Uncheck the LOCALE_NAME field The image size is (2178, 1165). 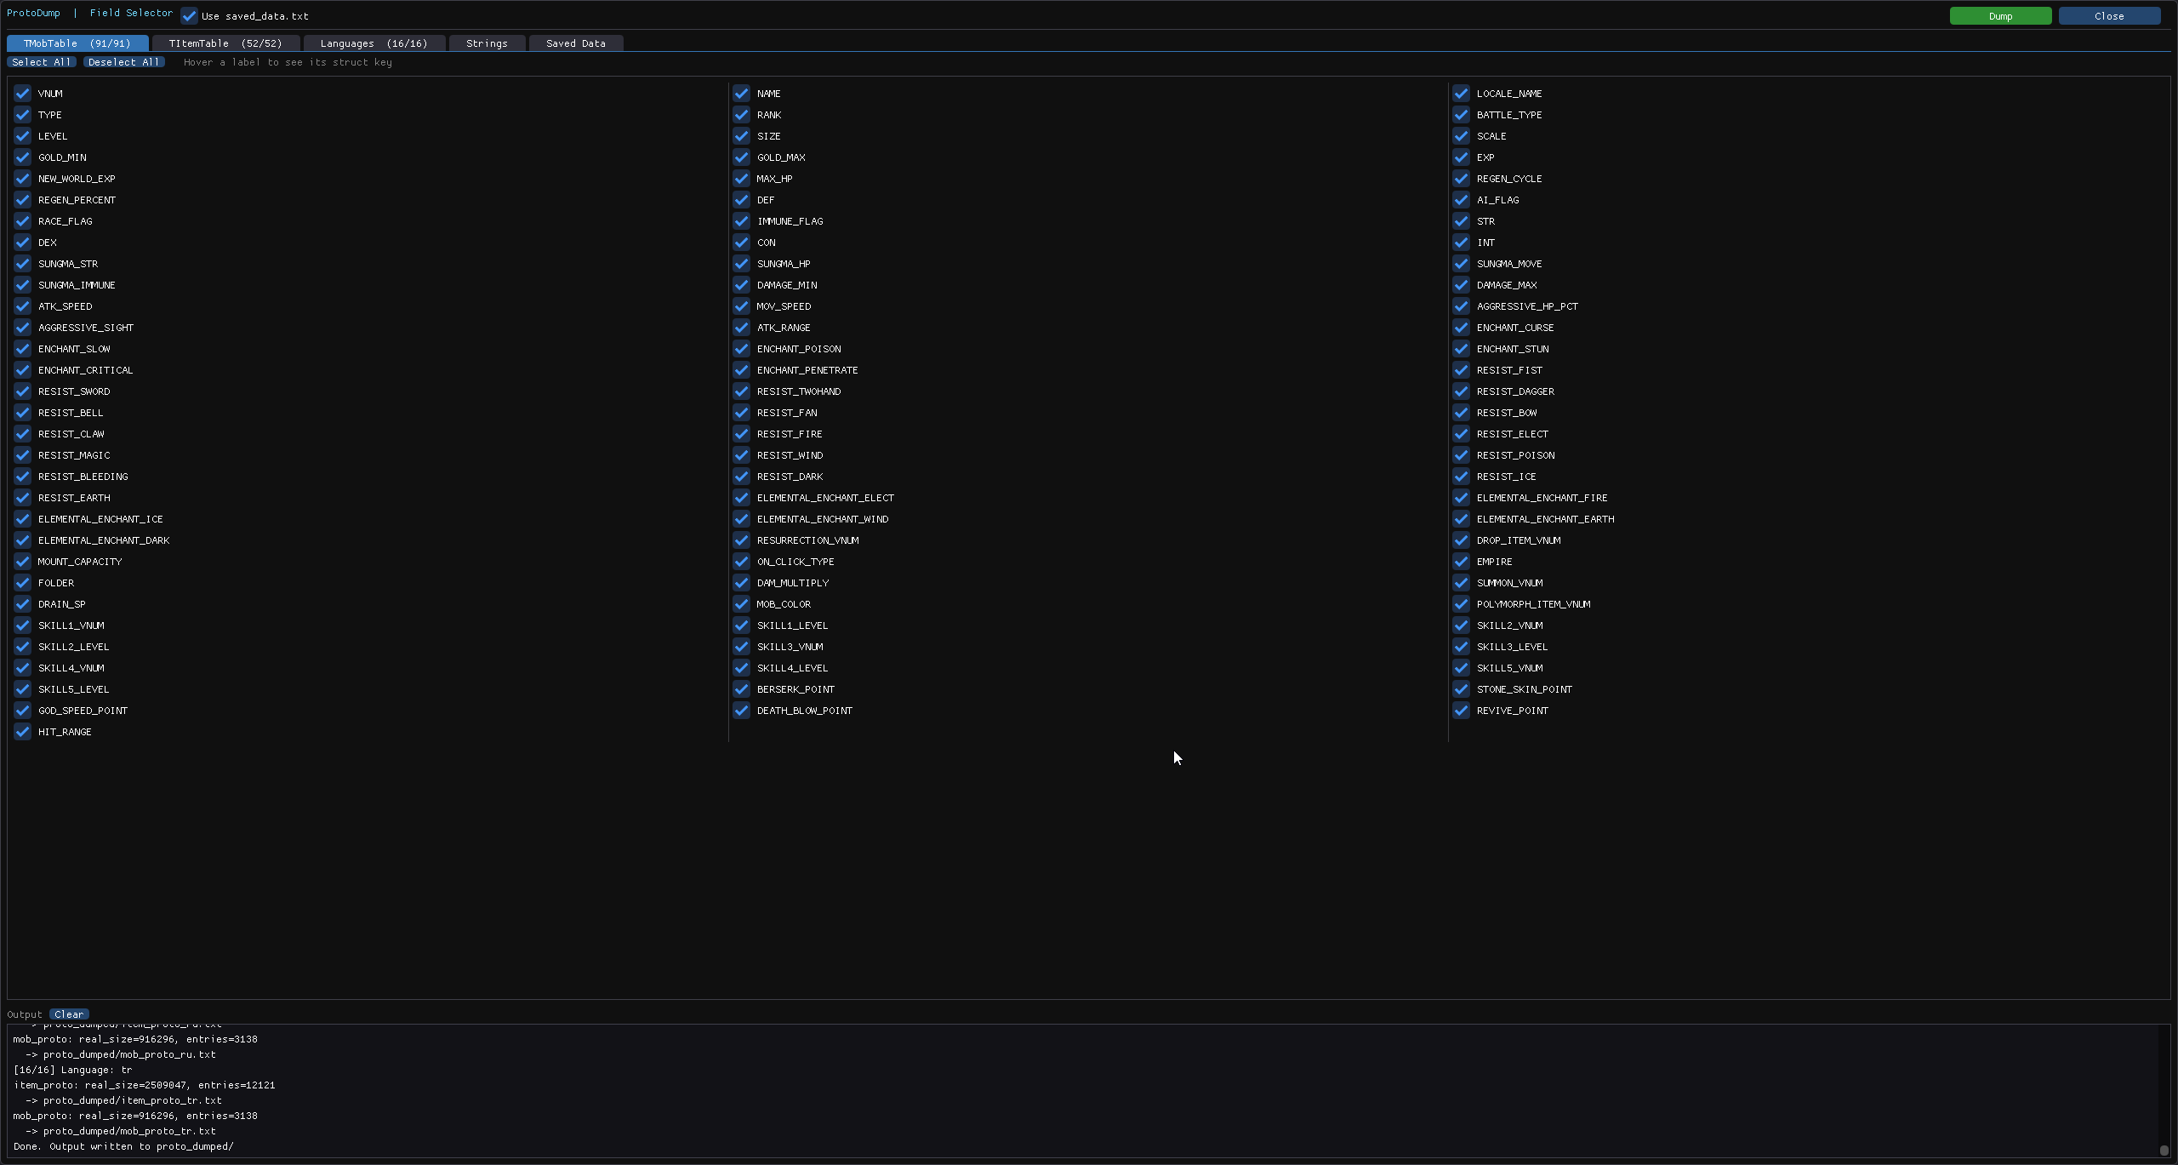click(x=1462, y=94)
